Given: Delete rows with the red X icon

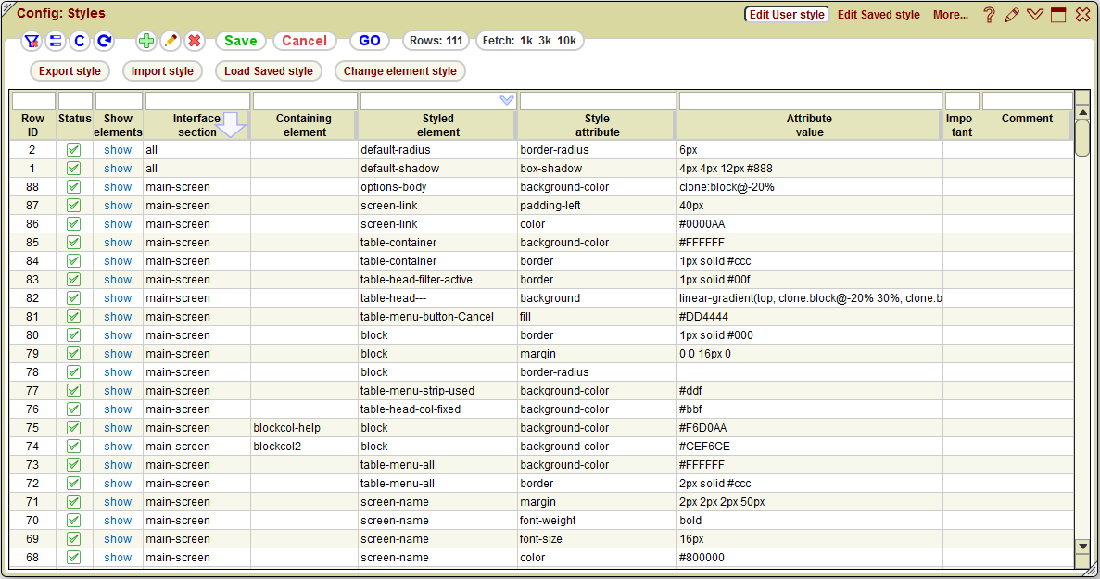Looking at the screenshot, I should pyautogui.click(x=193, y=41).
